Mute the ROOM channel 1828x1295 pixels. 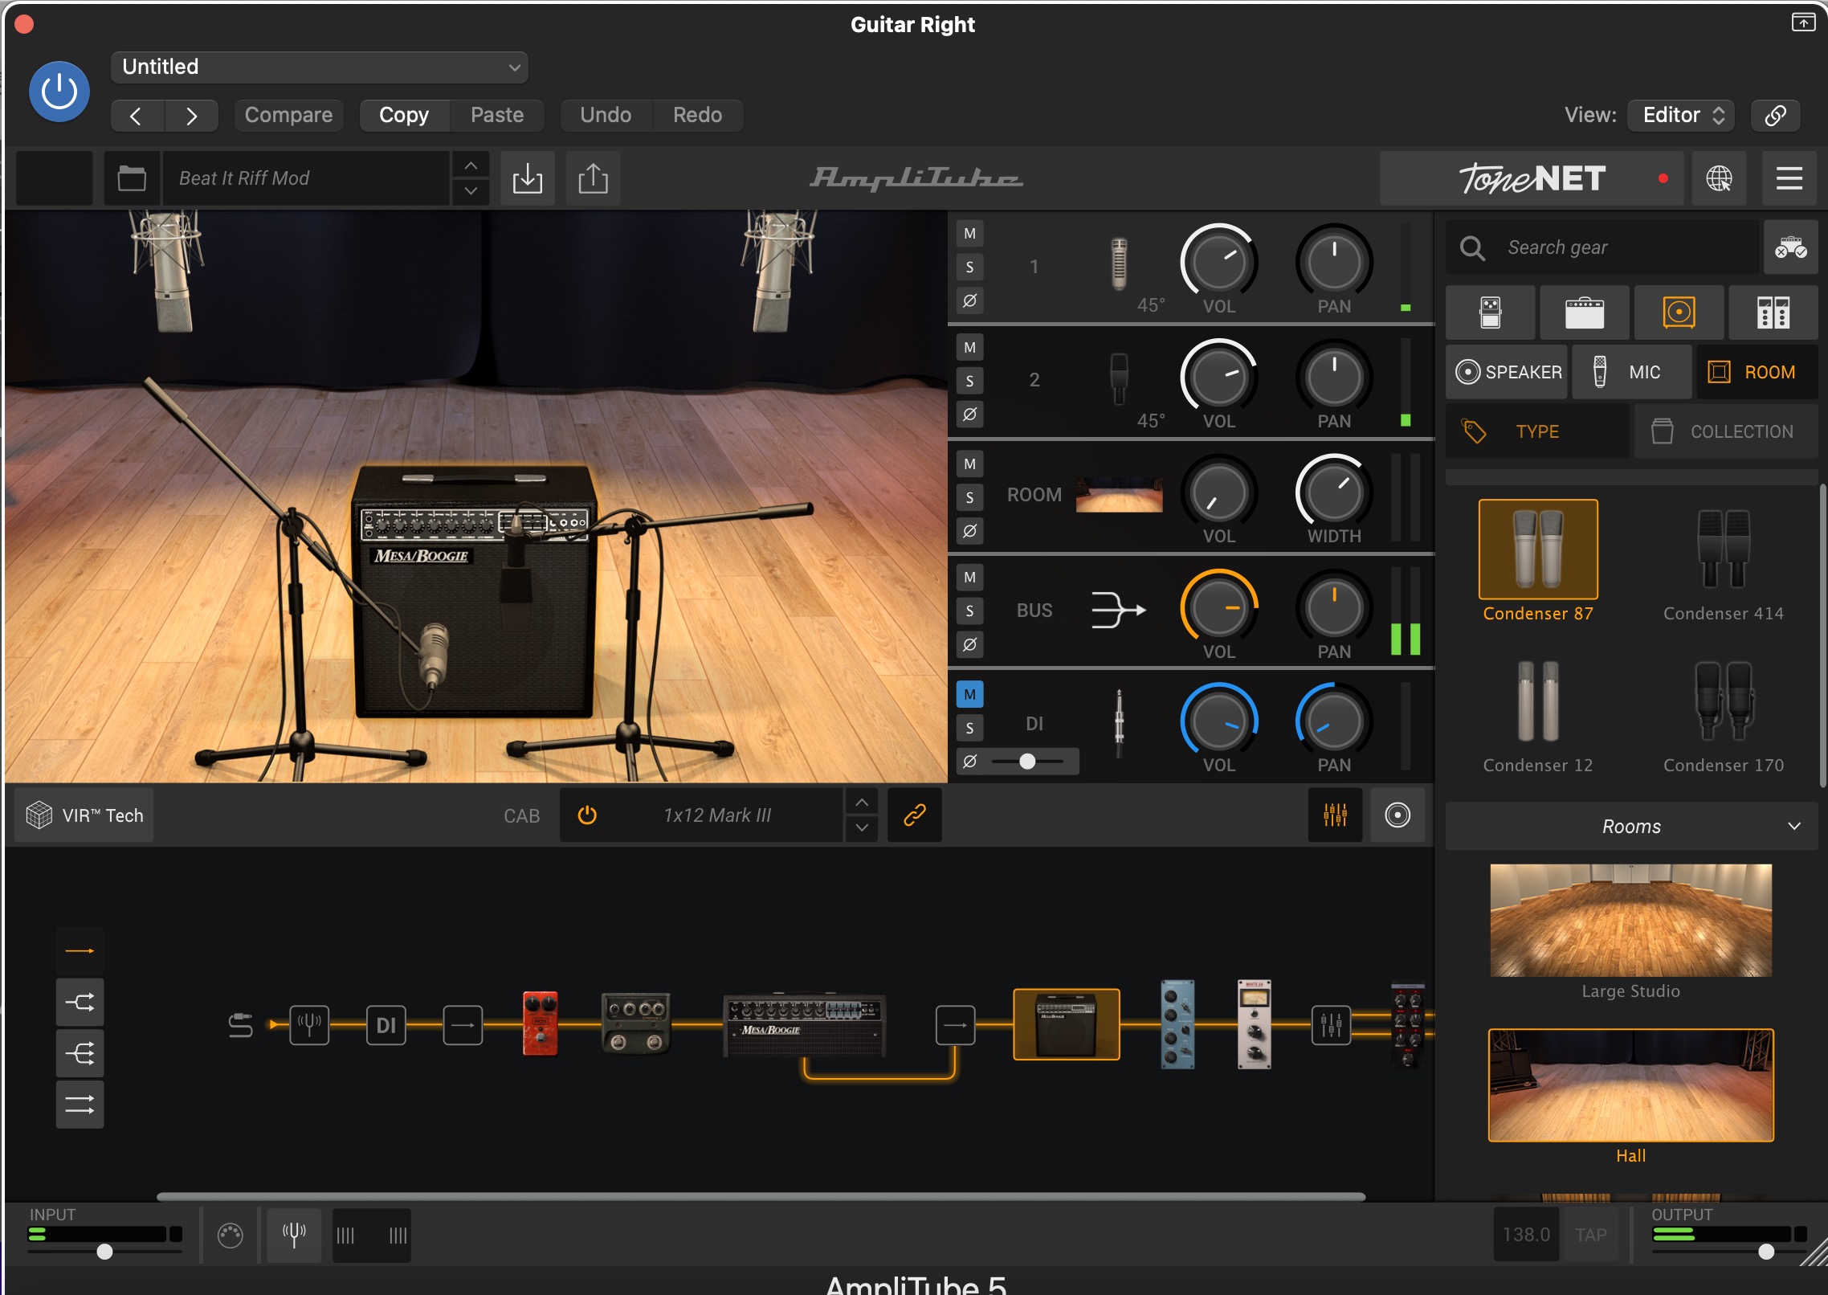(x=970, y=464)
